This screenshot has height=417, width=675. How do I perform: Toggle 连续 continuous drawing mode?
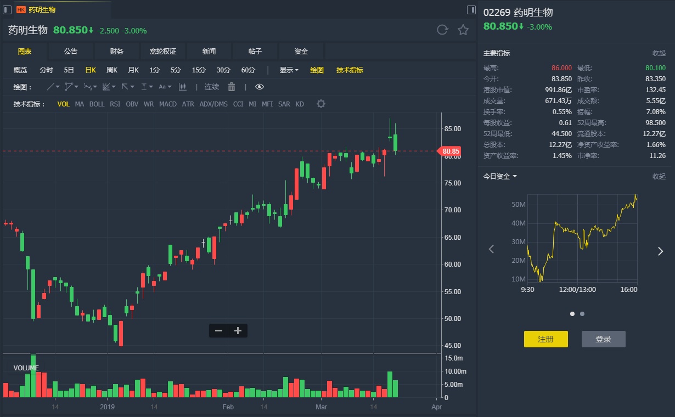[x=212, y=87]
